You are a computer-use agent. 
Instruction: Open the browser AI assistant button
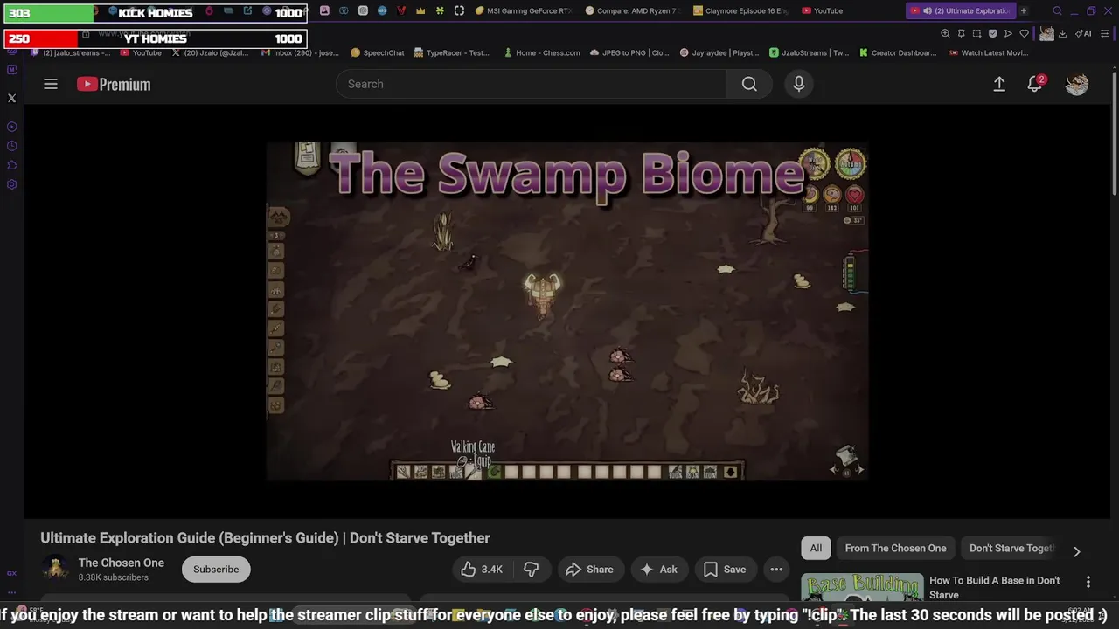[1082, 34]
